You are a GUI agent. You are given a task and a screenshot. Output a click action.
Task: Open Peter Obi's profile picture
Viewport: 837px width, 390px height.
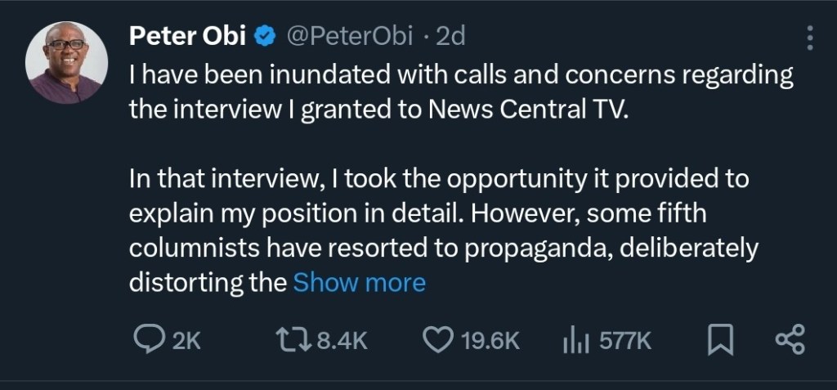(x=67, y=62)
